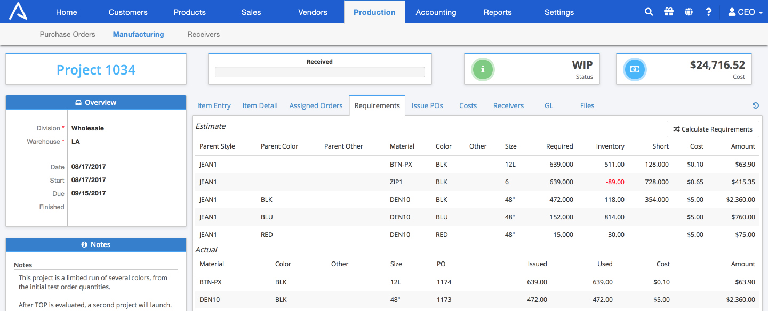Screen dimensions: 768x311
Task: Click the Calculate Requirements button
Action: (x=713, y=129)
